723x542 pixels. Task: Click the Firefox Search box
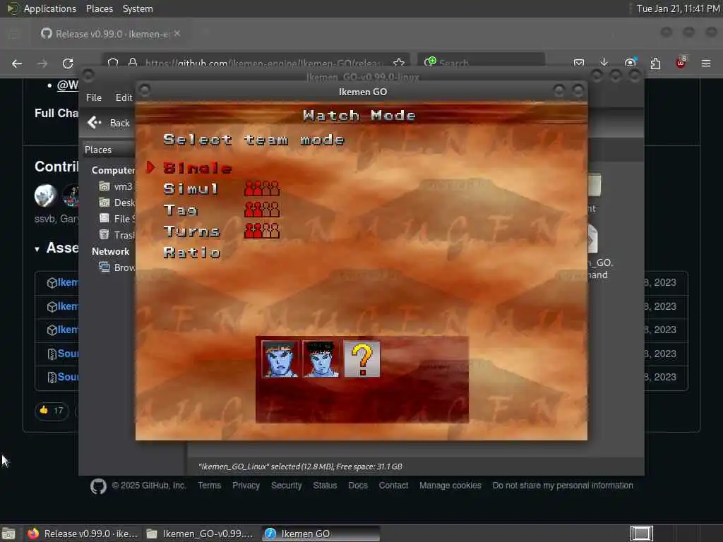[482, 63]
